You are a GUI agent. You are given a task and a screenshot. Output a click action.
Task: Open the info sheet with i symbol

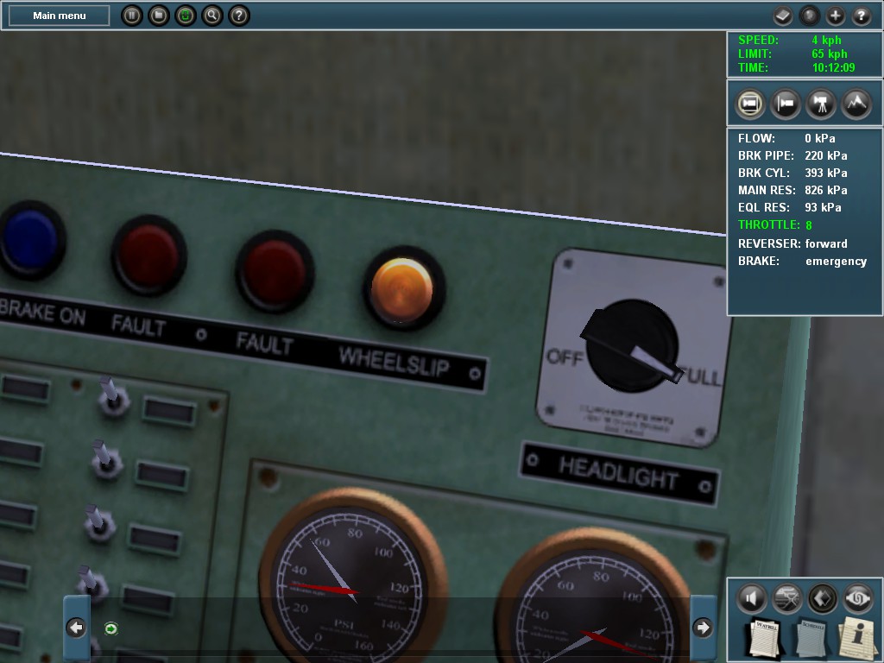pyautogui.click(x=857, y=638)
